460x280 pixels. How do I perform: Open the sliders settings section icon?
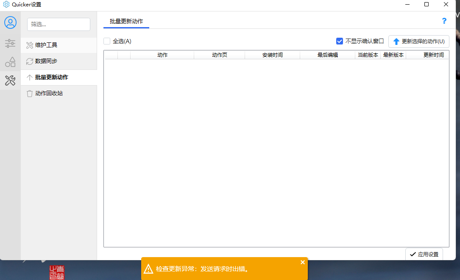pyautogui.click(x=10, y=43)
